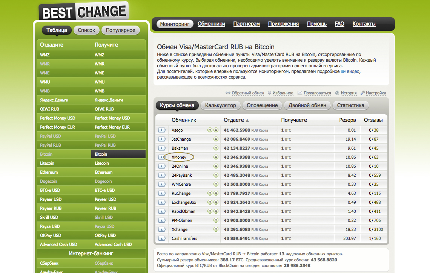The height and width of the screenshot is (273, 430).
Task: Click the M badge next to Xchange
Action: pyautogui.click(x=216, y=229)
